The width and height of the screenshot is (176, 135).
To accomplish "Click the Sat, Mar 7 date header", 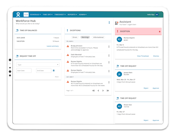I will (88, 77).
